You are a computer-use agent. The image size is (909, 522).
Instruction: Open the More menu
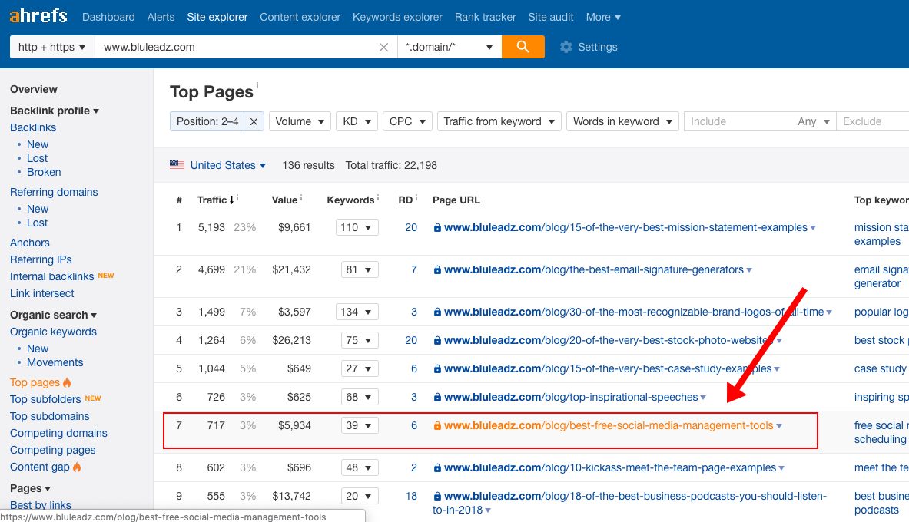point(603,18)
